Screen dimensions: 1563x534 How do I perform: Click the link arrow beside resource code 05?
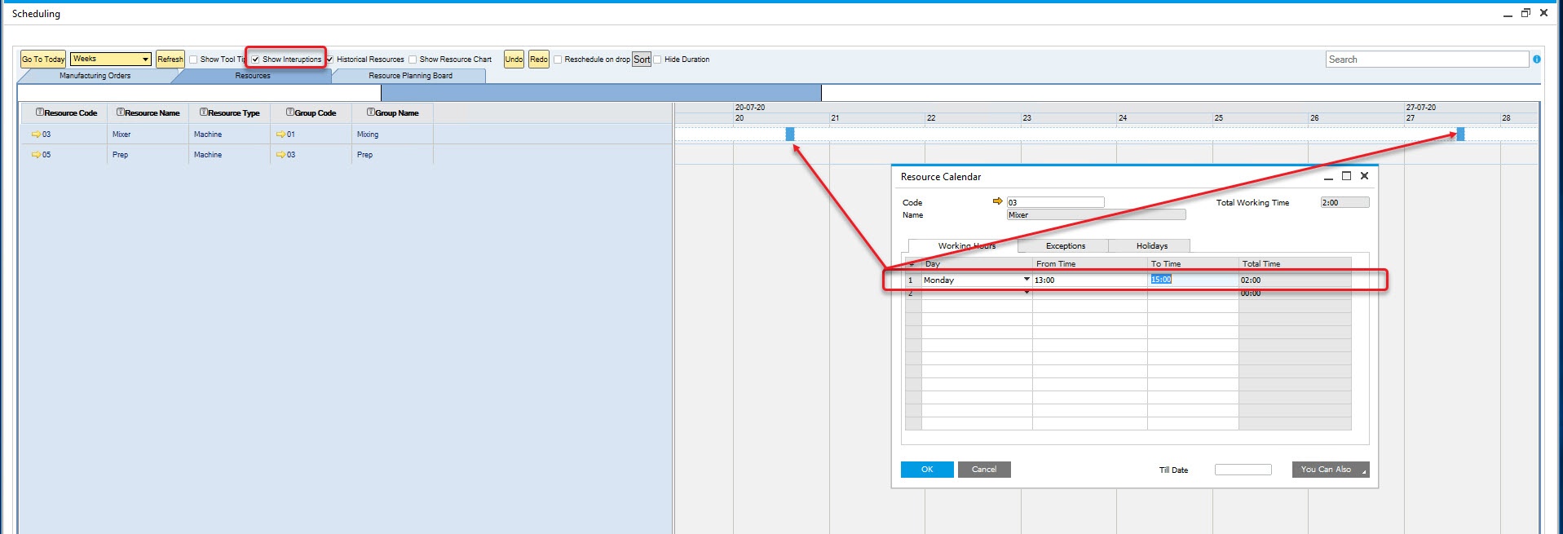[36, 155]
